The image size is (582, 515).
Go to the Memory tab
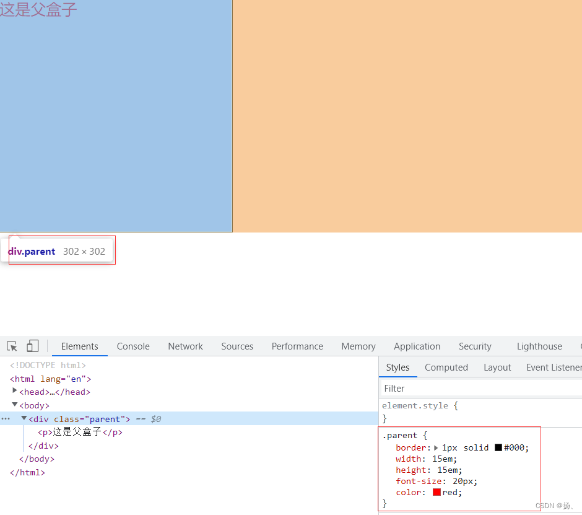coord(358,346)
